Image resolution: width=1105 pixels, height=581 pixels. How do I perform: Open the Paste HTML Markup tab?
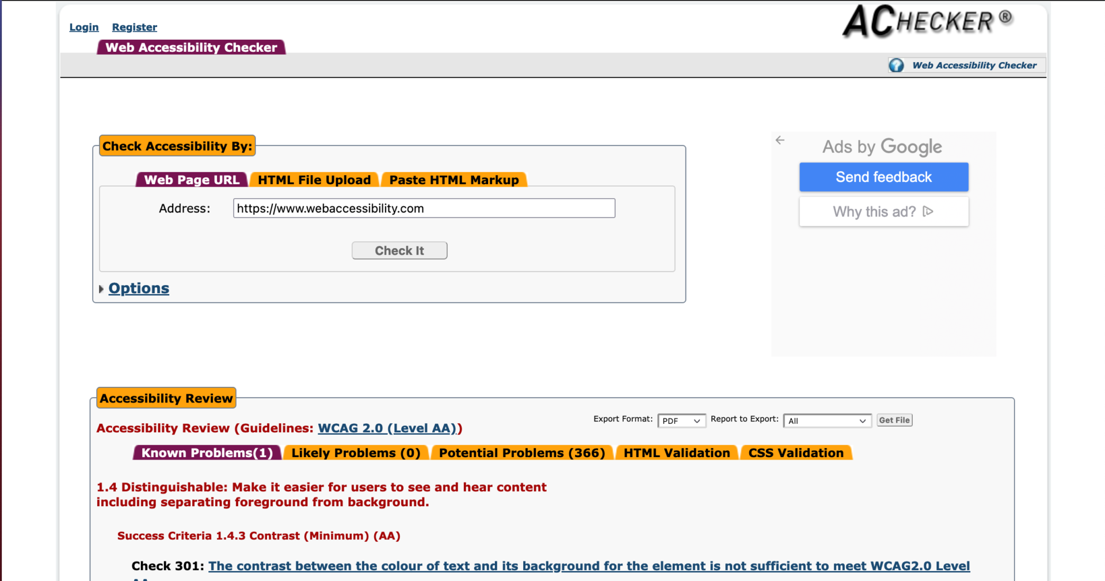point(454,180)
